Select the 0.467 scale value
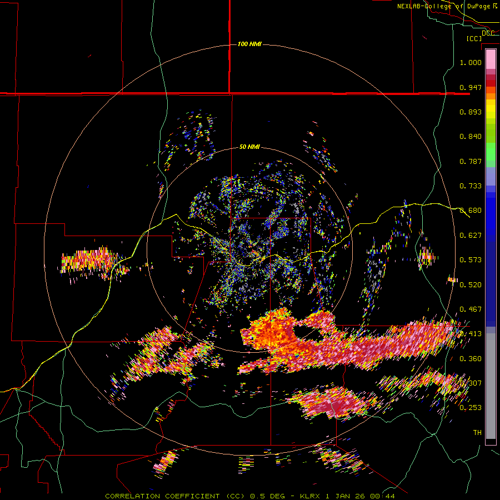Screen dimensions: 500x500 click(471, 309)
